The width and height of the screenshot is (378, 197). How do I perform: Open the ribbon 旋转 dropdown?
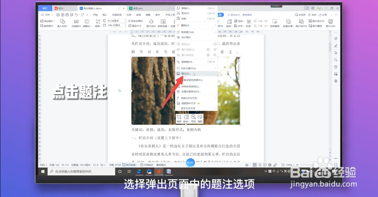coord(229,23)
